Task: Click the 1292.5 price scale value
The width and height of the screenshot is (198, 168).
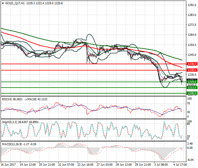Action: tap(192, 5)
